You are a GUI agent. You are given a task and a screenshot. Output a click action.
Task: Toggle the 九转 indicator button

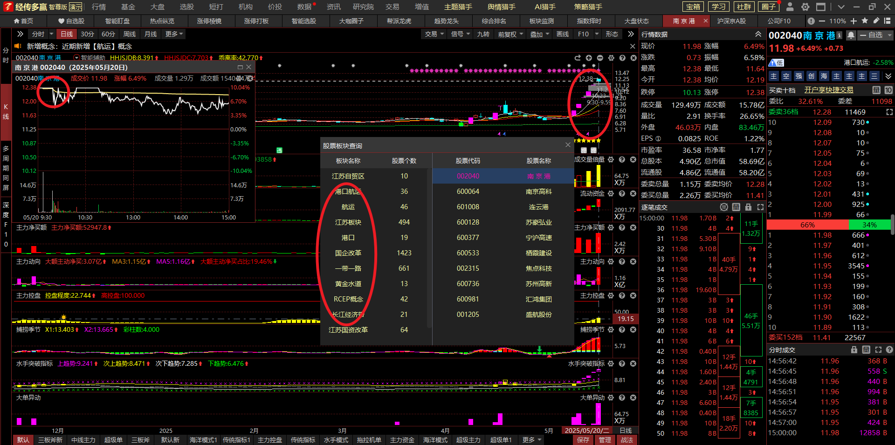(x=483, y=34)
